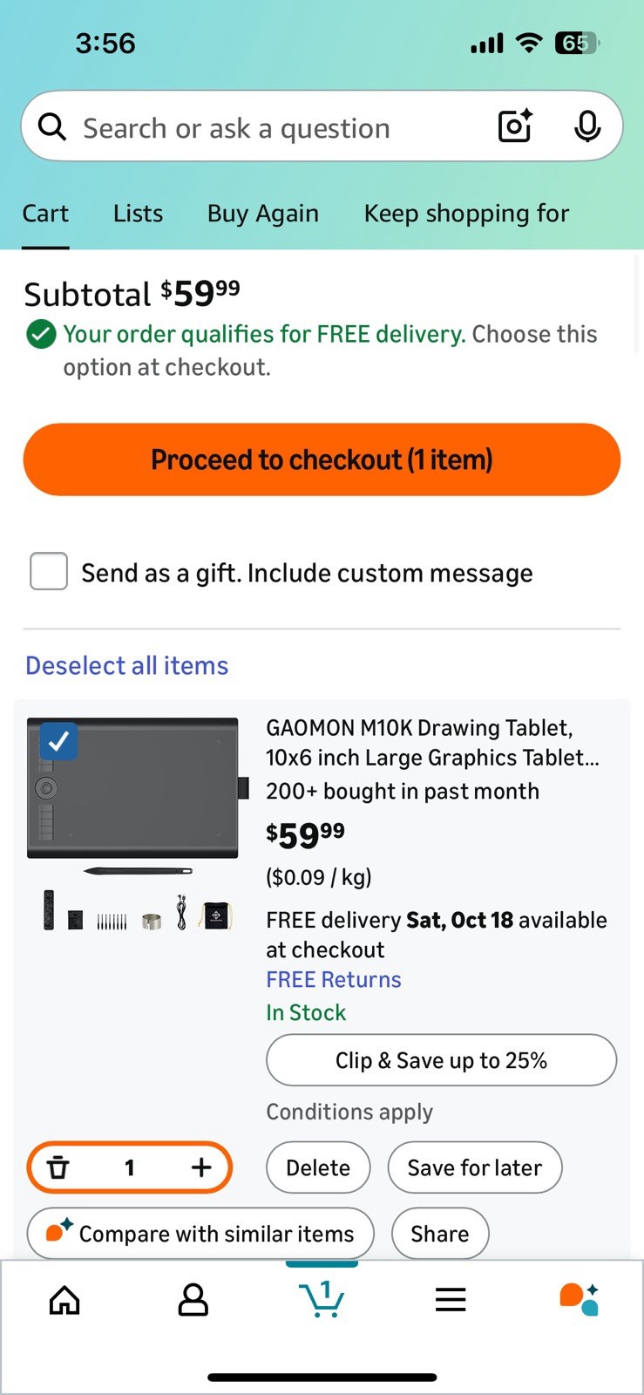644x1395 pixels.
Task: Open the Keep shopping for tab
Action: pyautogui.click(x=466, y=214)
